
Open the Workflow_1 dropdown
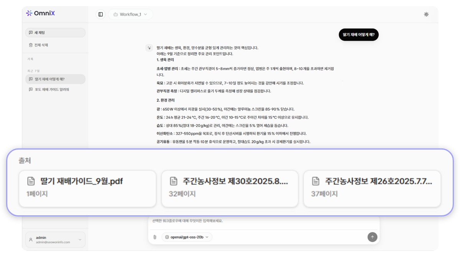click(130, 14)
